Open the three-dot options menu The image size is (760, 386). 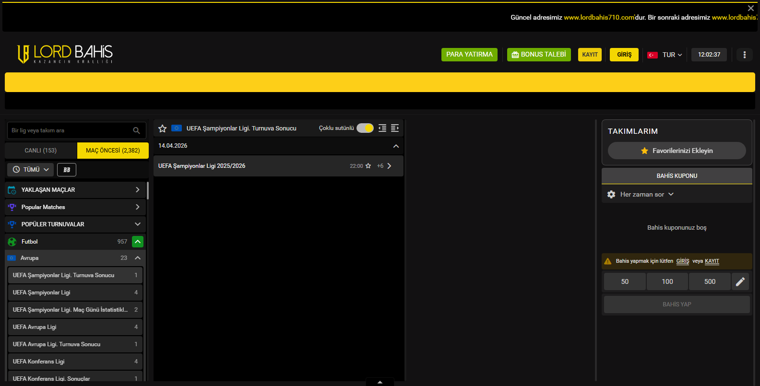pyautogui.click(x=745, y=55)
